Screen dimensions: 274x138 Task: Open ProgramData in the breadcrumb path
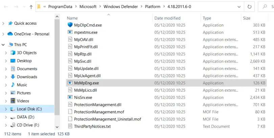pyautogui.click(x=60, y=7)
